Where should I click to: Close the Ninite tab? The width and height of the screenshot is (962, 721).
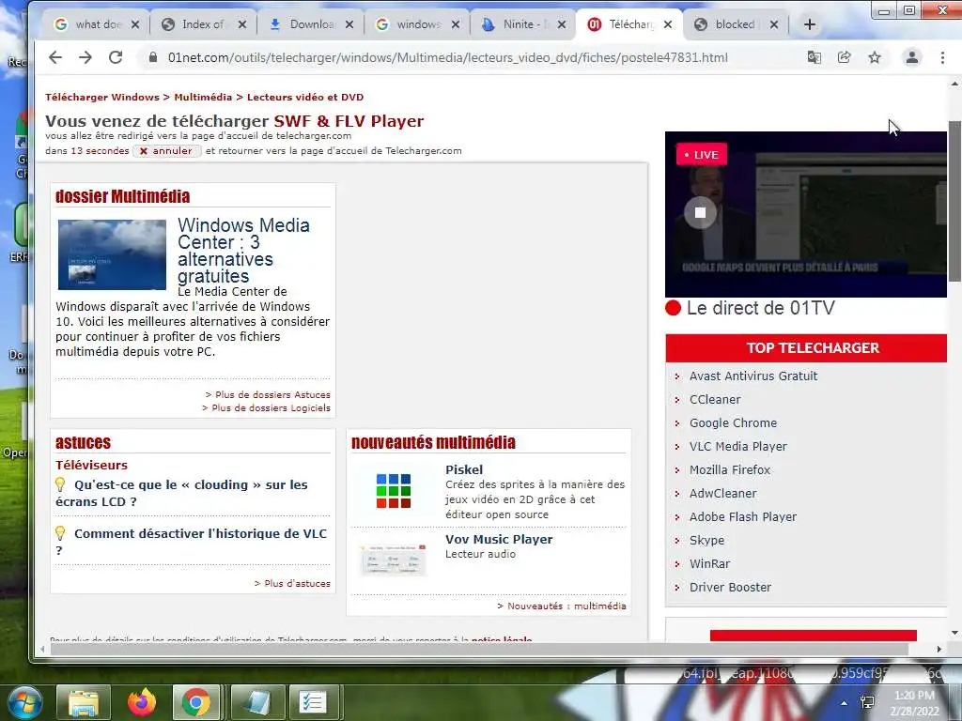click(562, 24)
